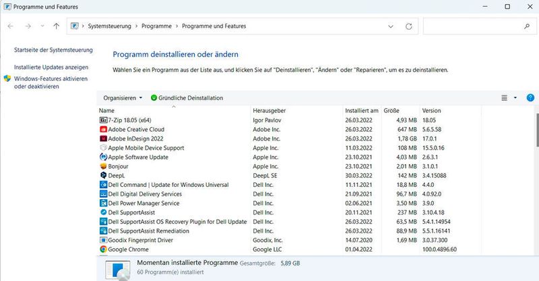Open Windows-Features aktivieren oder deaktivieren link
539x281 pixels.
coord(51,83)
